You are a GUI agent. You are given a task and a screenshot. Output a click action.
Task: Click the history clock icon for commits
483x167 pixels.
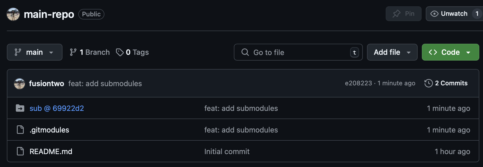pyautogui.click(x=428, y=83)
